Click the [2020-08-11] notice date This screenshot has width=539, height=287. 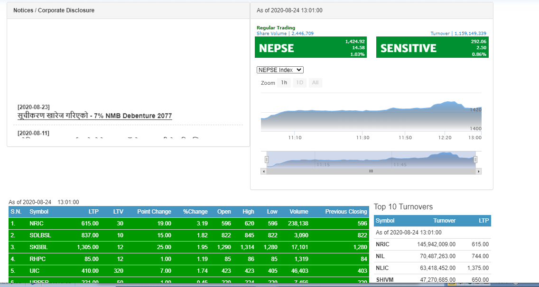(33, 133)
